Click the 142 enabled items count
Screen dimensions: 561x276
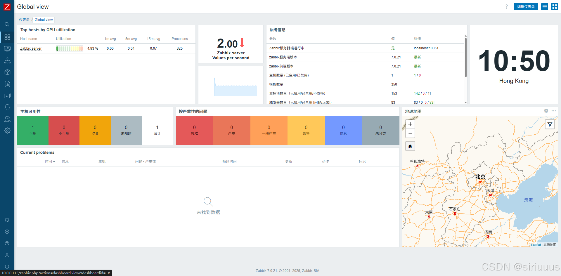(x=417, y=93)
